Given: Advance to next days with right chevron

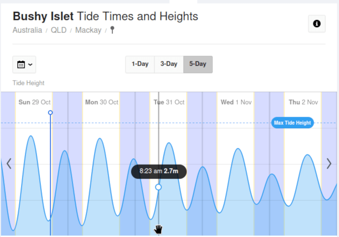Looking at the screenshot, I should click(x=329, y=164).
